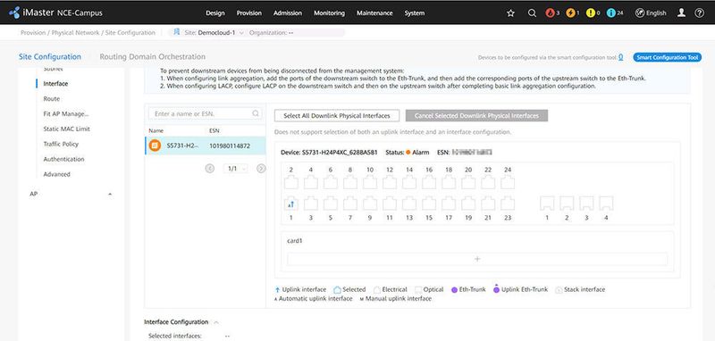Select port 1 uplink interface icon
Image resolution: width=715 pixels, height=341 pixels.
point(291,204)
